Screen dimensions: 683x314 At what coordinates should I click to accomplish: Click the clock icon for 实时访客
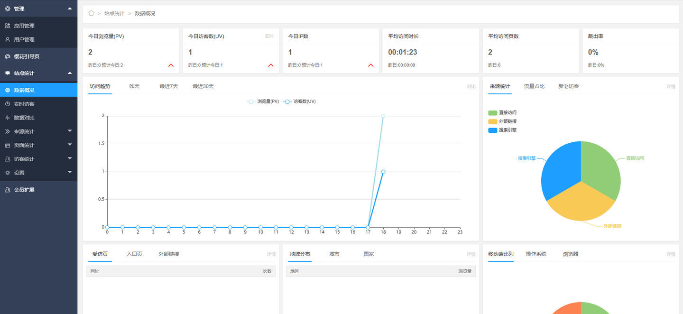(x=8, y=104)
